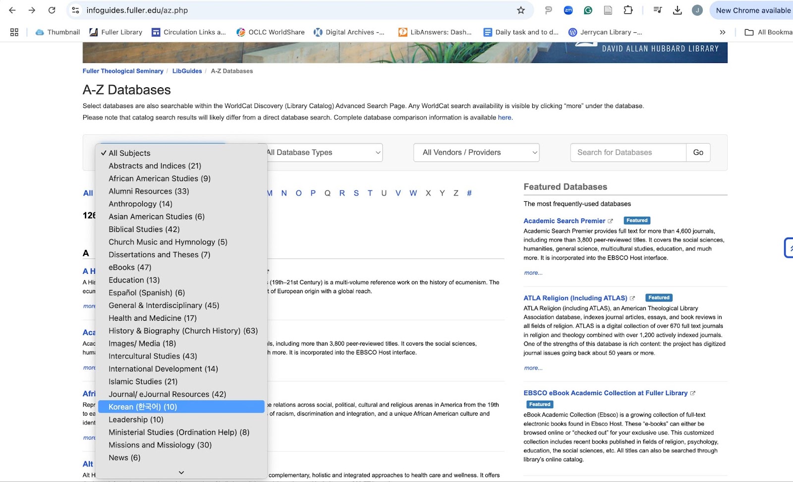Filter databases by letter W

point(413,193)
